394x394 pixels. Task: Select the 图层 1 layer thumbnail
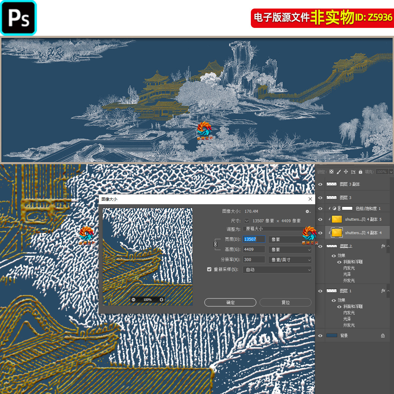pyautogui.click(x=332, y=291)
